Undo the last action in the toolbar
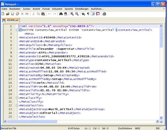This screenshot has height=130, width=167. tap(50, 14)
